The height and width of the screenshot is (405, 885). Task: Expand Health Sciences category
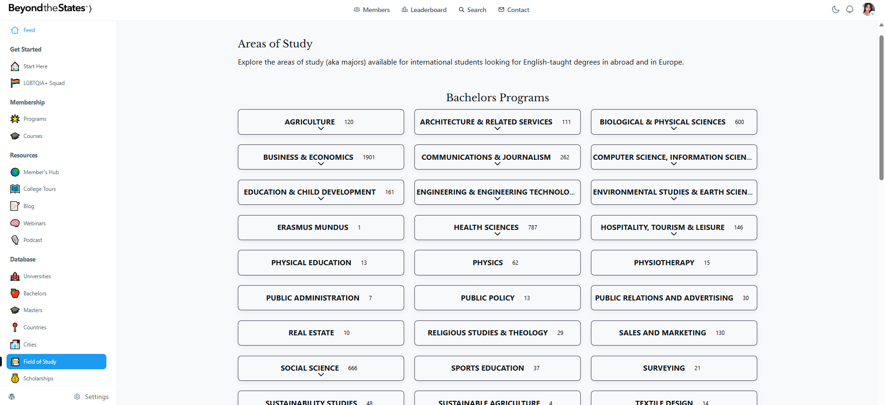point(498,228)
